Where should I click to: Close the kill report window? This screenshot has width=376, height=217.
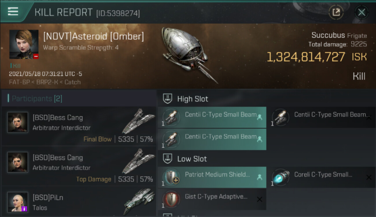pyautogui.click(x=362, y=12)
